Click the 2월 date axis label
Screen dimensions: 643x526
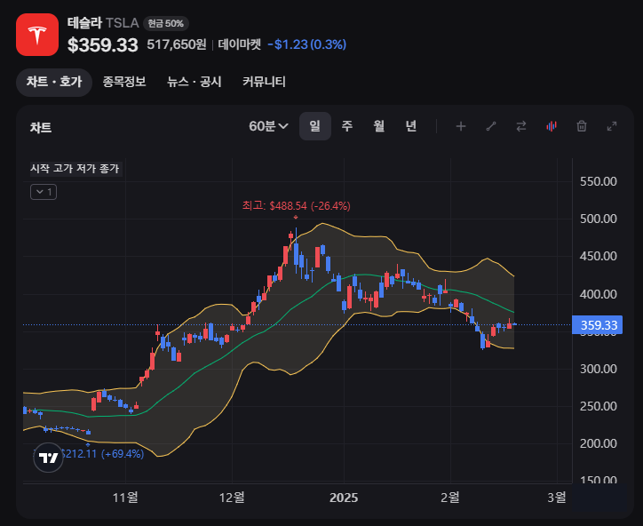(450, 498)
